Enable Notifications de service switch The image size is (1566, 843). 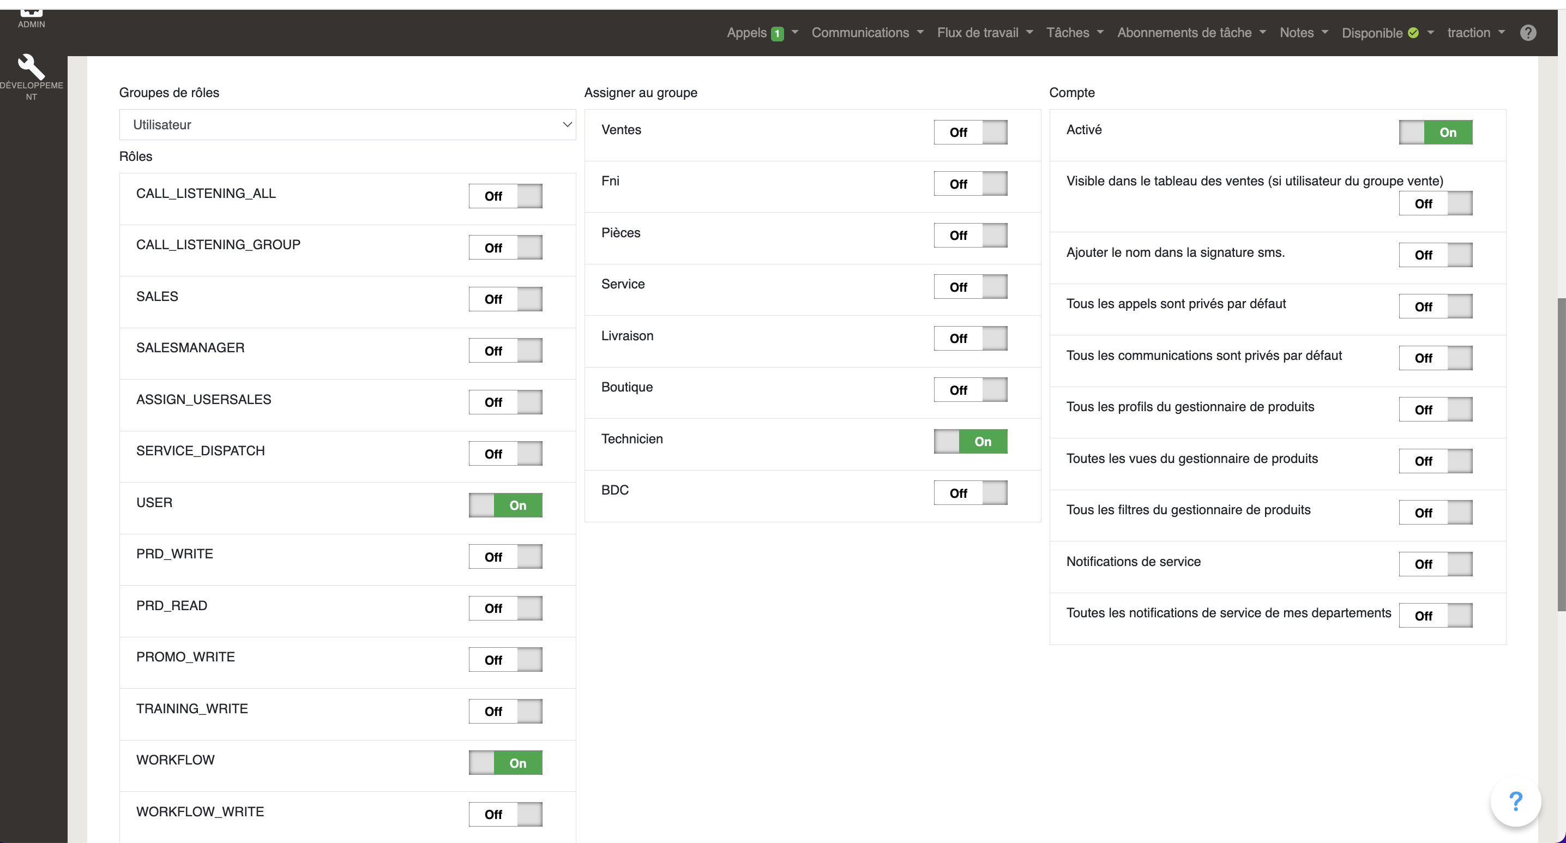click(1435, 564)
